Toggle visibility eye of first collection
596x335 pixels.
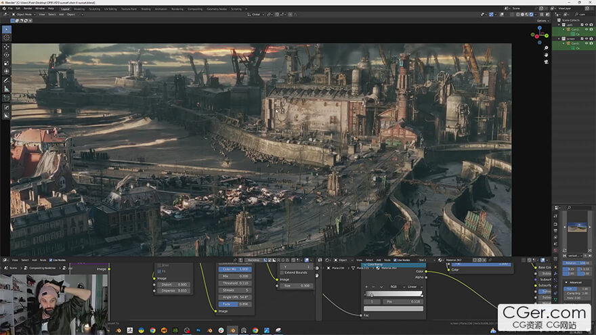coord(587,24)
